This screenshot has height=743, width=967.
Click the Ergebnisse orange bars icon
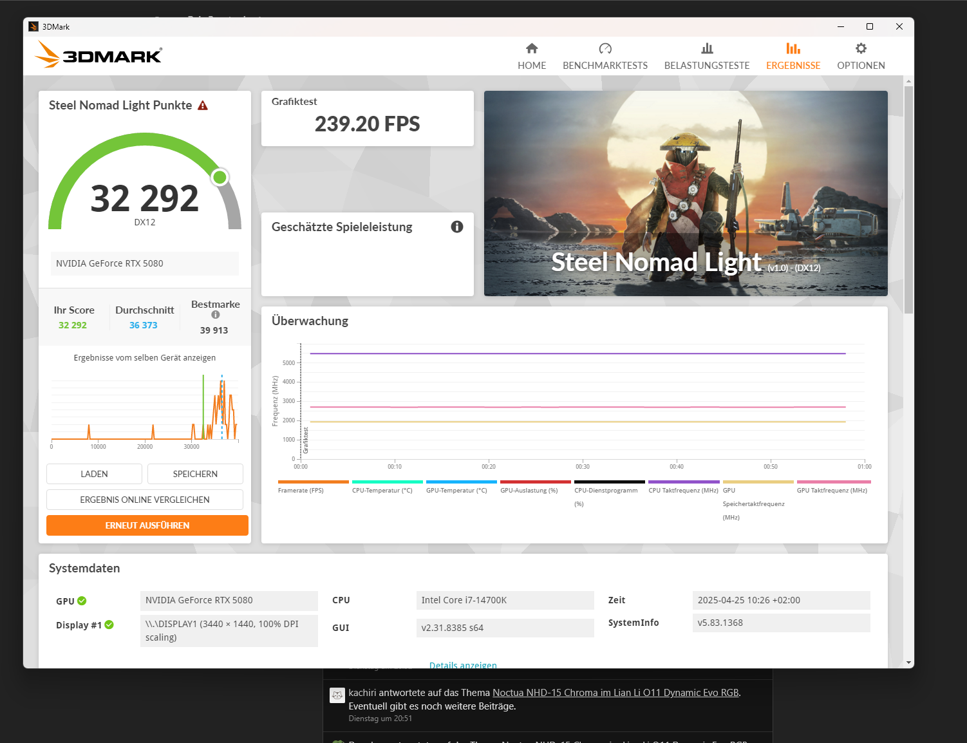tap(793, 48)
